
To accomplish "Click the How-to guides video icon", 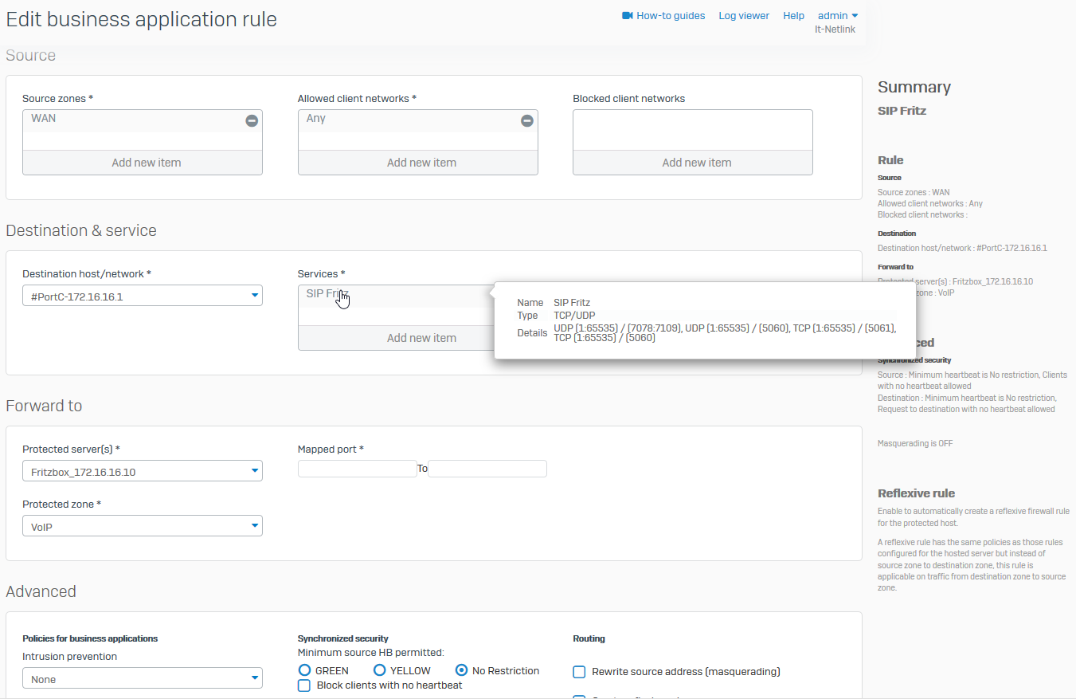I will 628,15.
